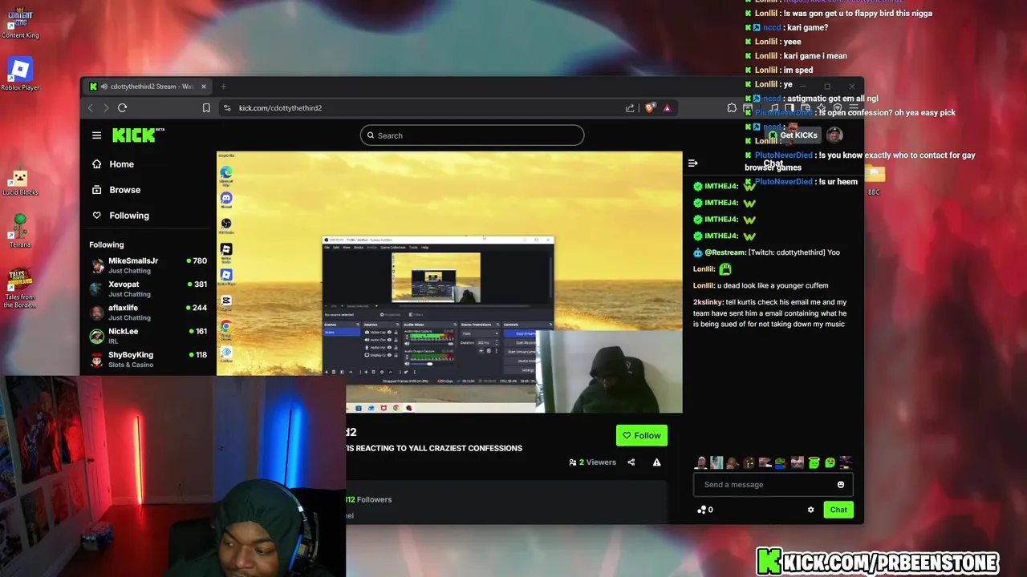The image size is (1027, 577).
Task: Click the Following heading in sidebar
Action: (107, 244)
